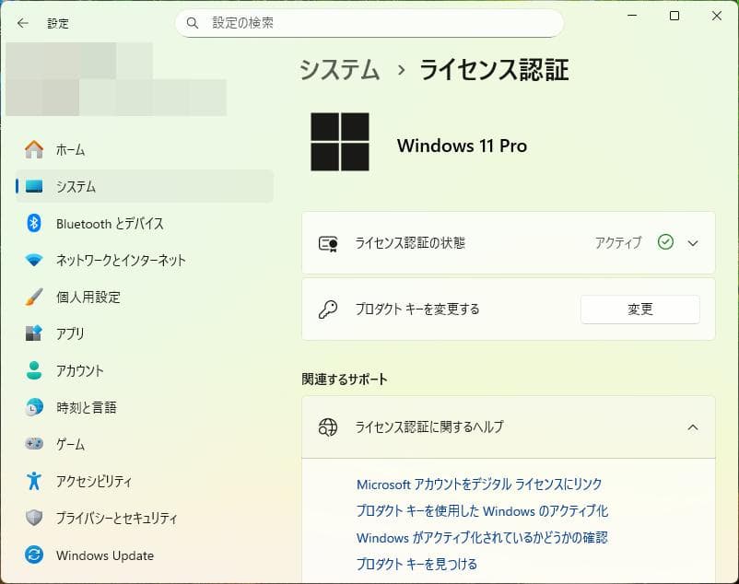Click the back arrow in the title bar
Screen dimensions: 739x584
point(23,23)
